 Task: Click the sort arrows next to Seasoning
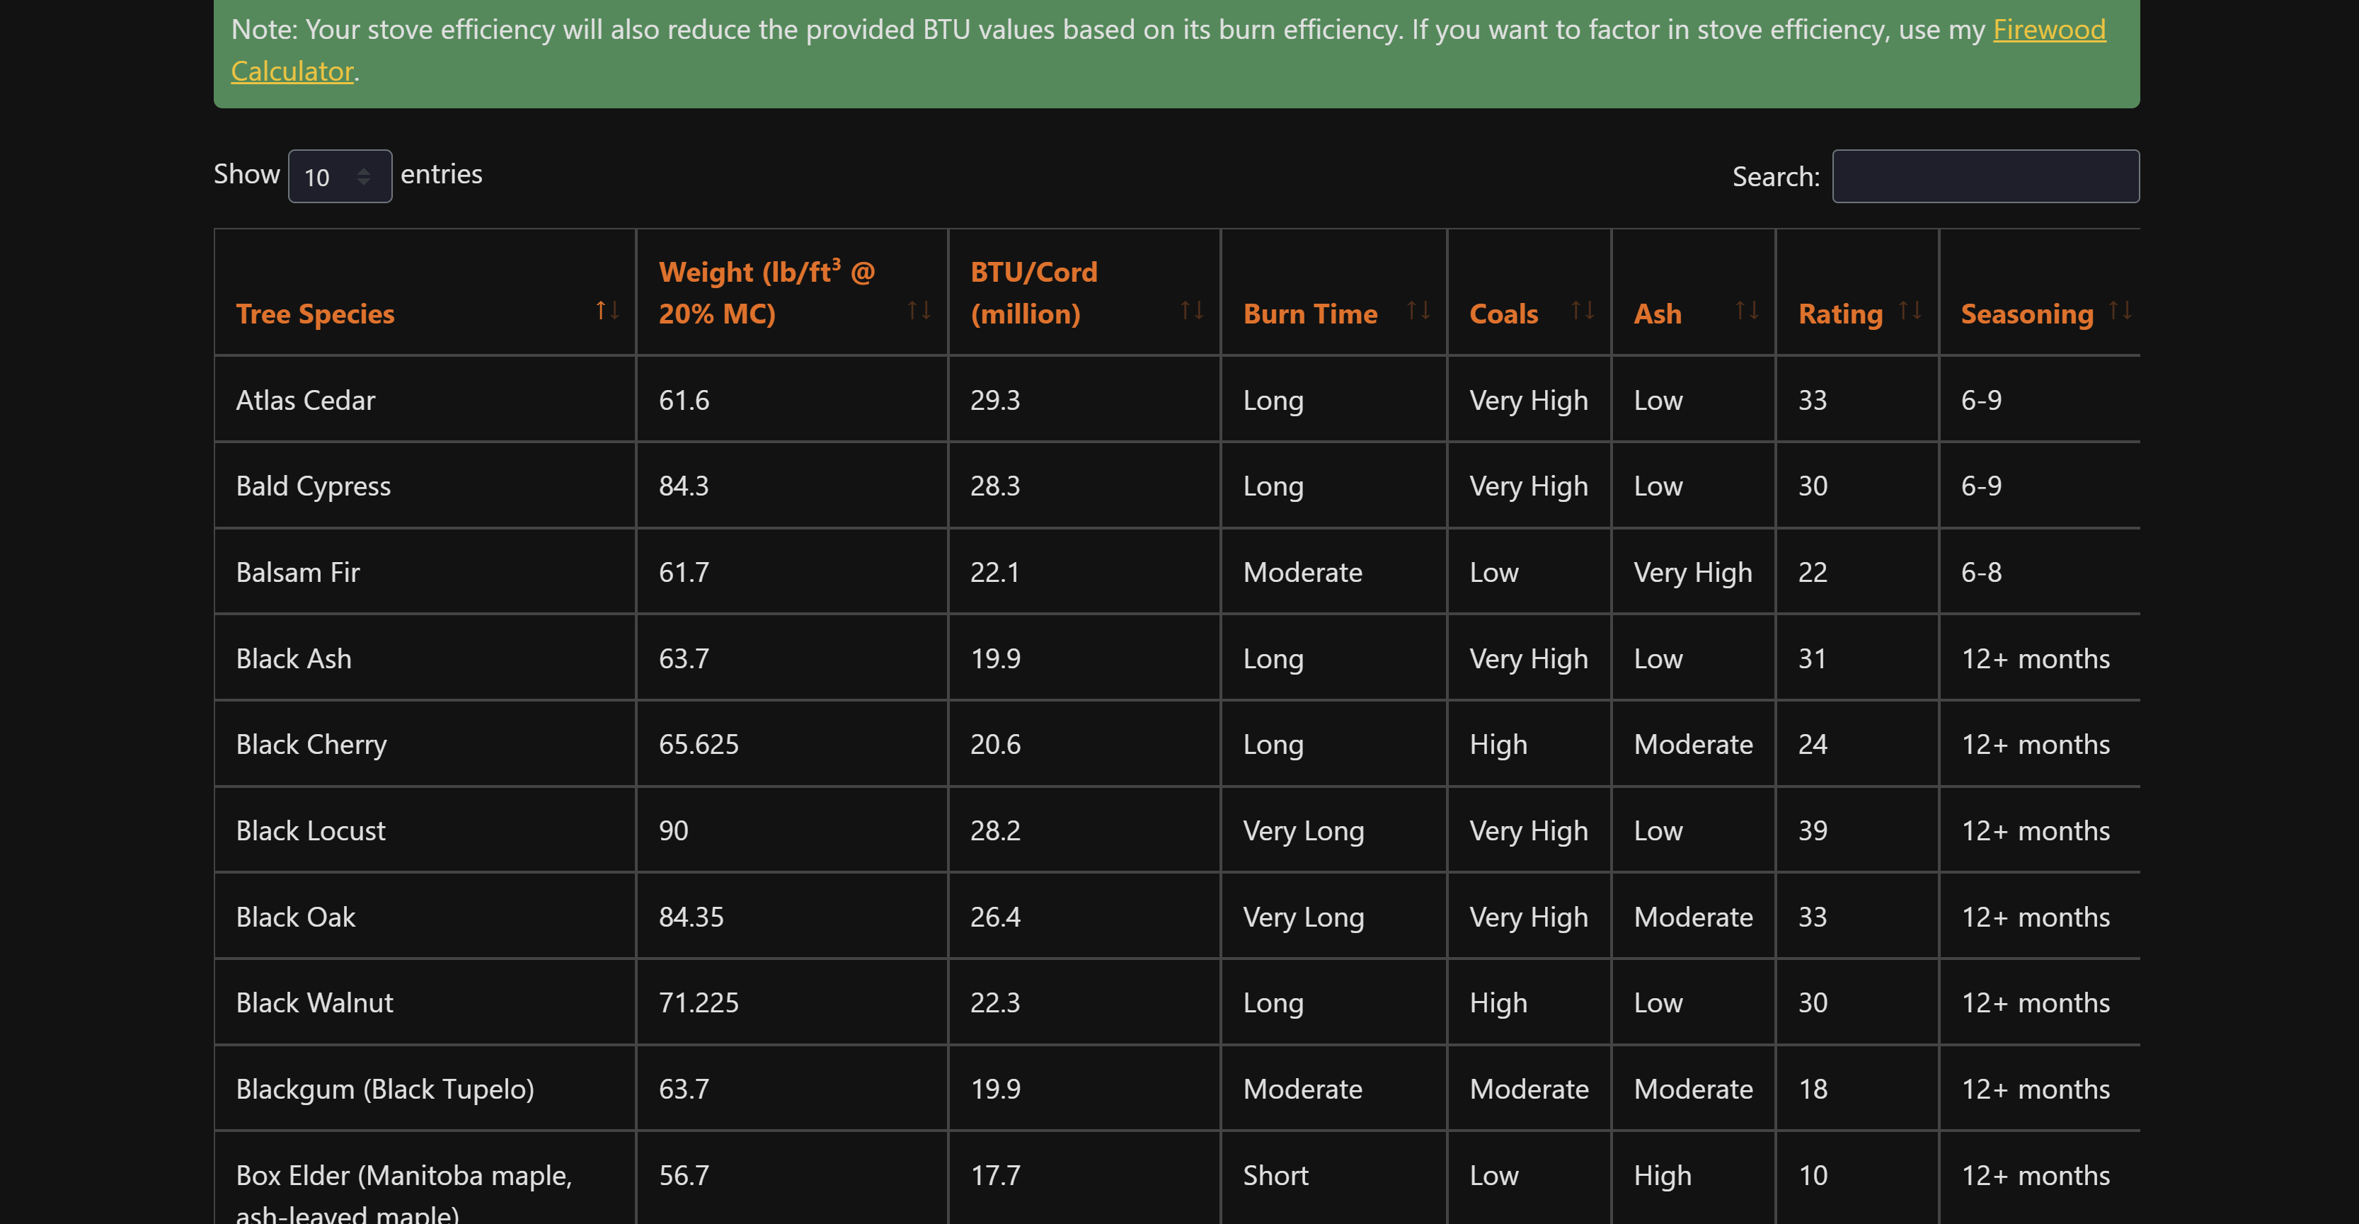point(2121,311)
